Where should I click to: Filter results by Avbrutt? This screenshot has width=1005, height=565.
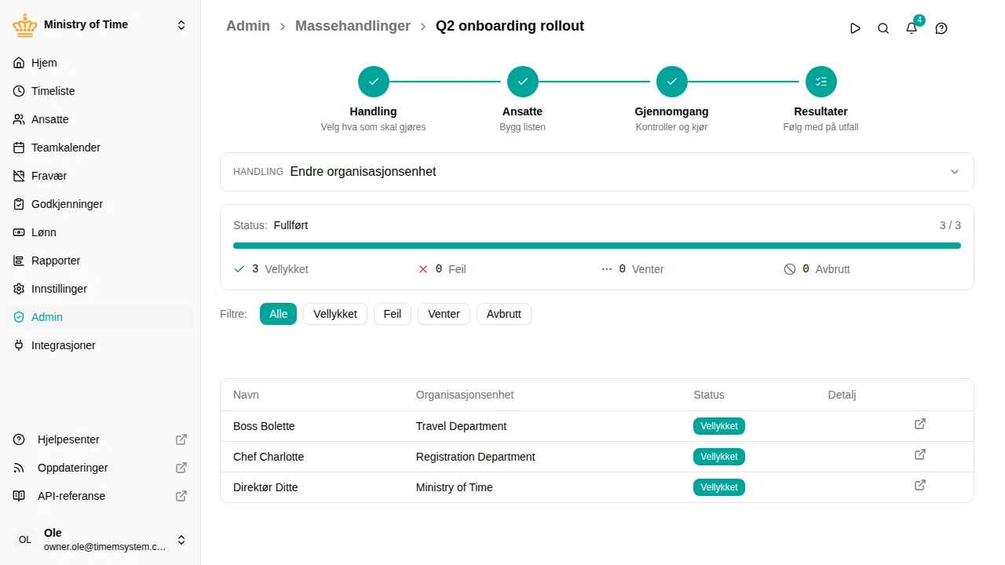coord(504,314)
